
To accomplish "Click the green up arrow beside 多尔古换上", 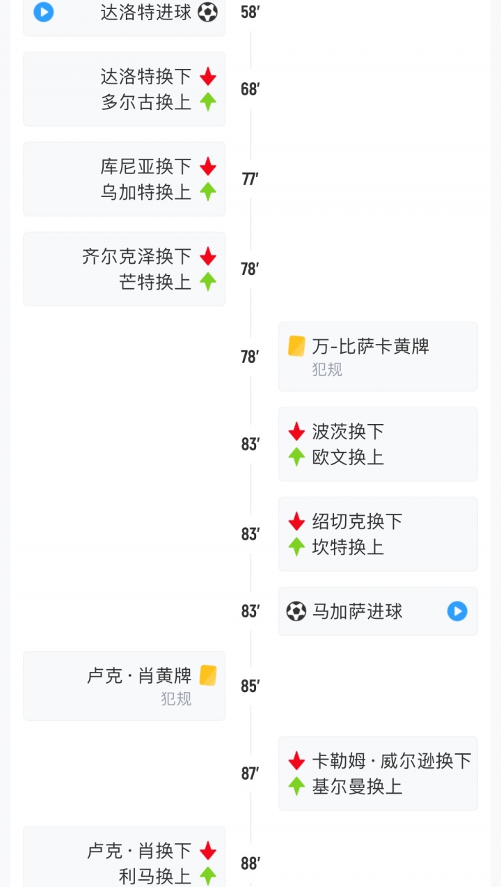I will click(x=207, y=102).
